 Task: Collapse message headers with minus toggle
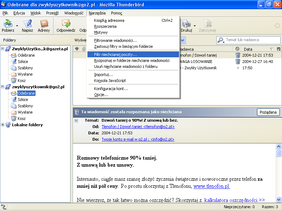pyautogui.click(x=76, y=121)
